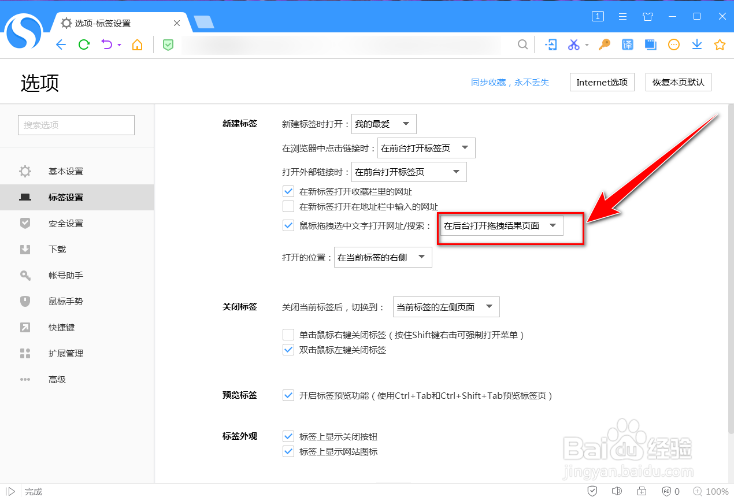Click the send-to-mobile phone icon

tap(551, 44)
